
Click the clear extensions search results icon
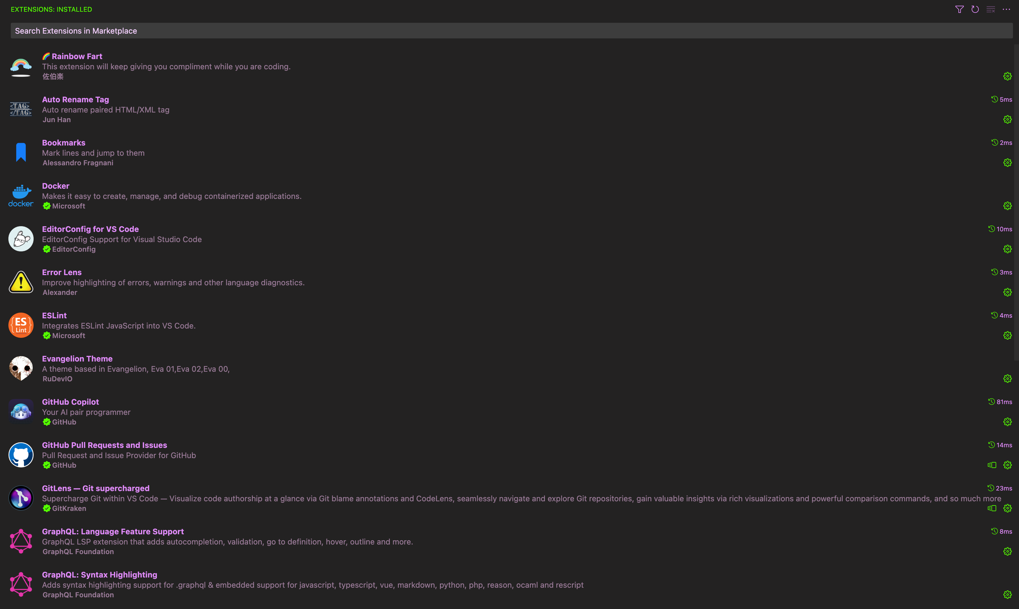point(990,9)
